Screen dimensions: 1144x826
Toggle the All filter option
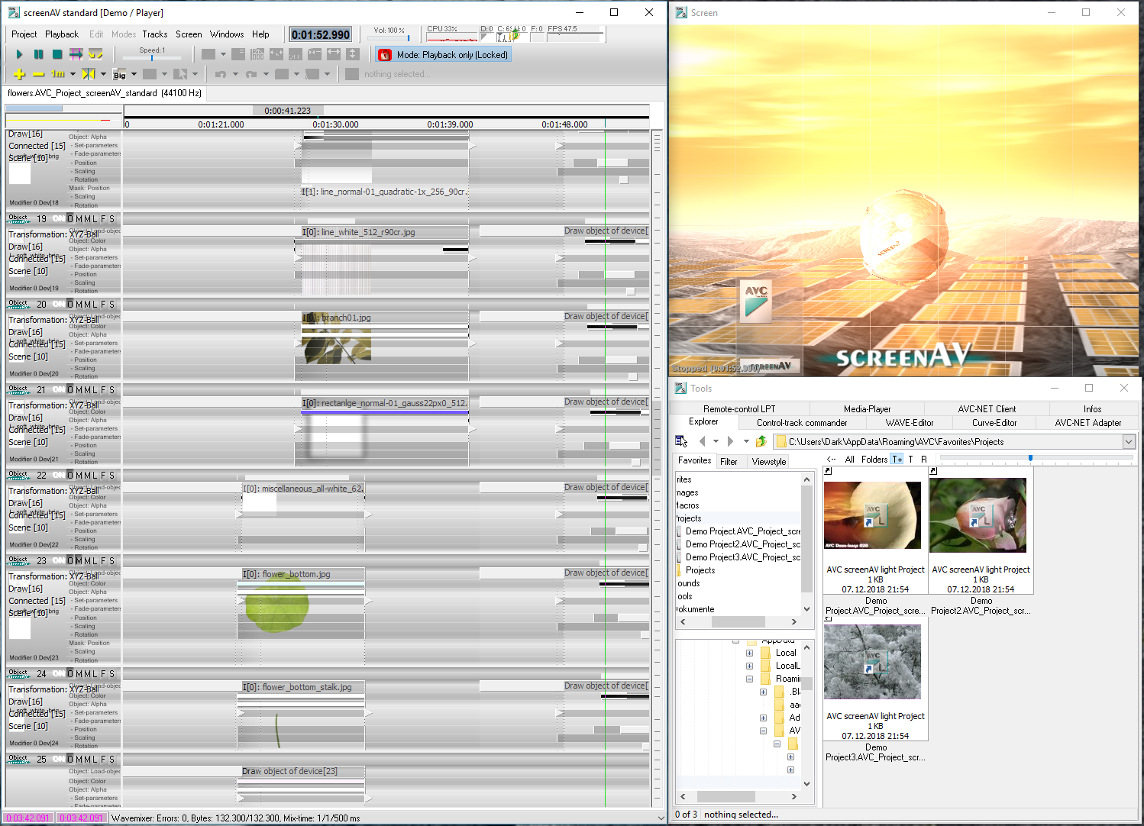pyautogui.click(x=850, y=459)
